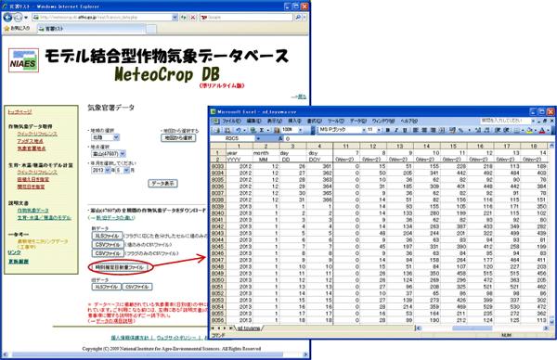Click the red font color icon
The height and width of the screenshot is (360, 557).
pos(542,130)
